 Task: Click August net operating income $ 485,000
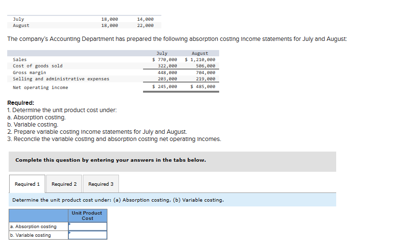coord(203,87)
